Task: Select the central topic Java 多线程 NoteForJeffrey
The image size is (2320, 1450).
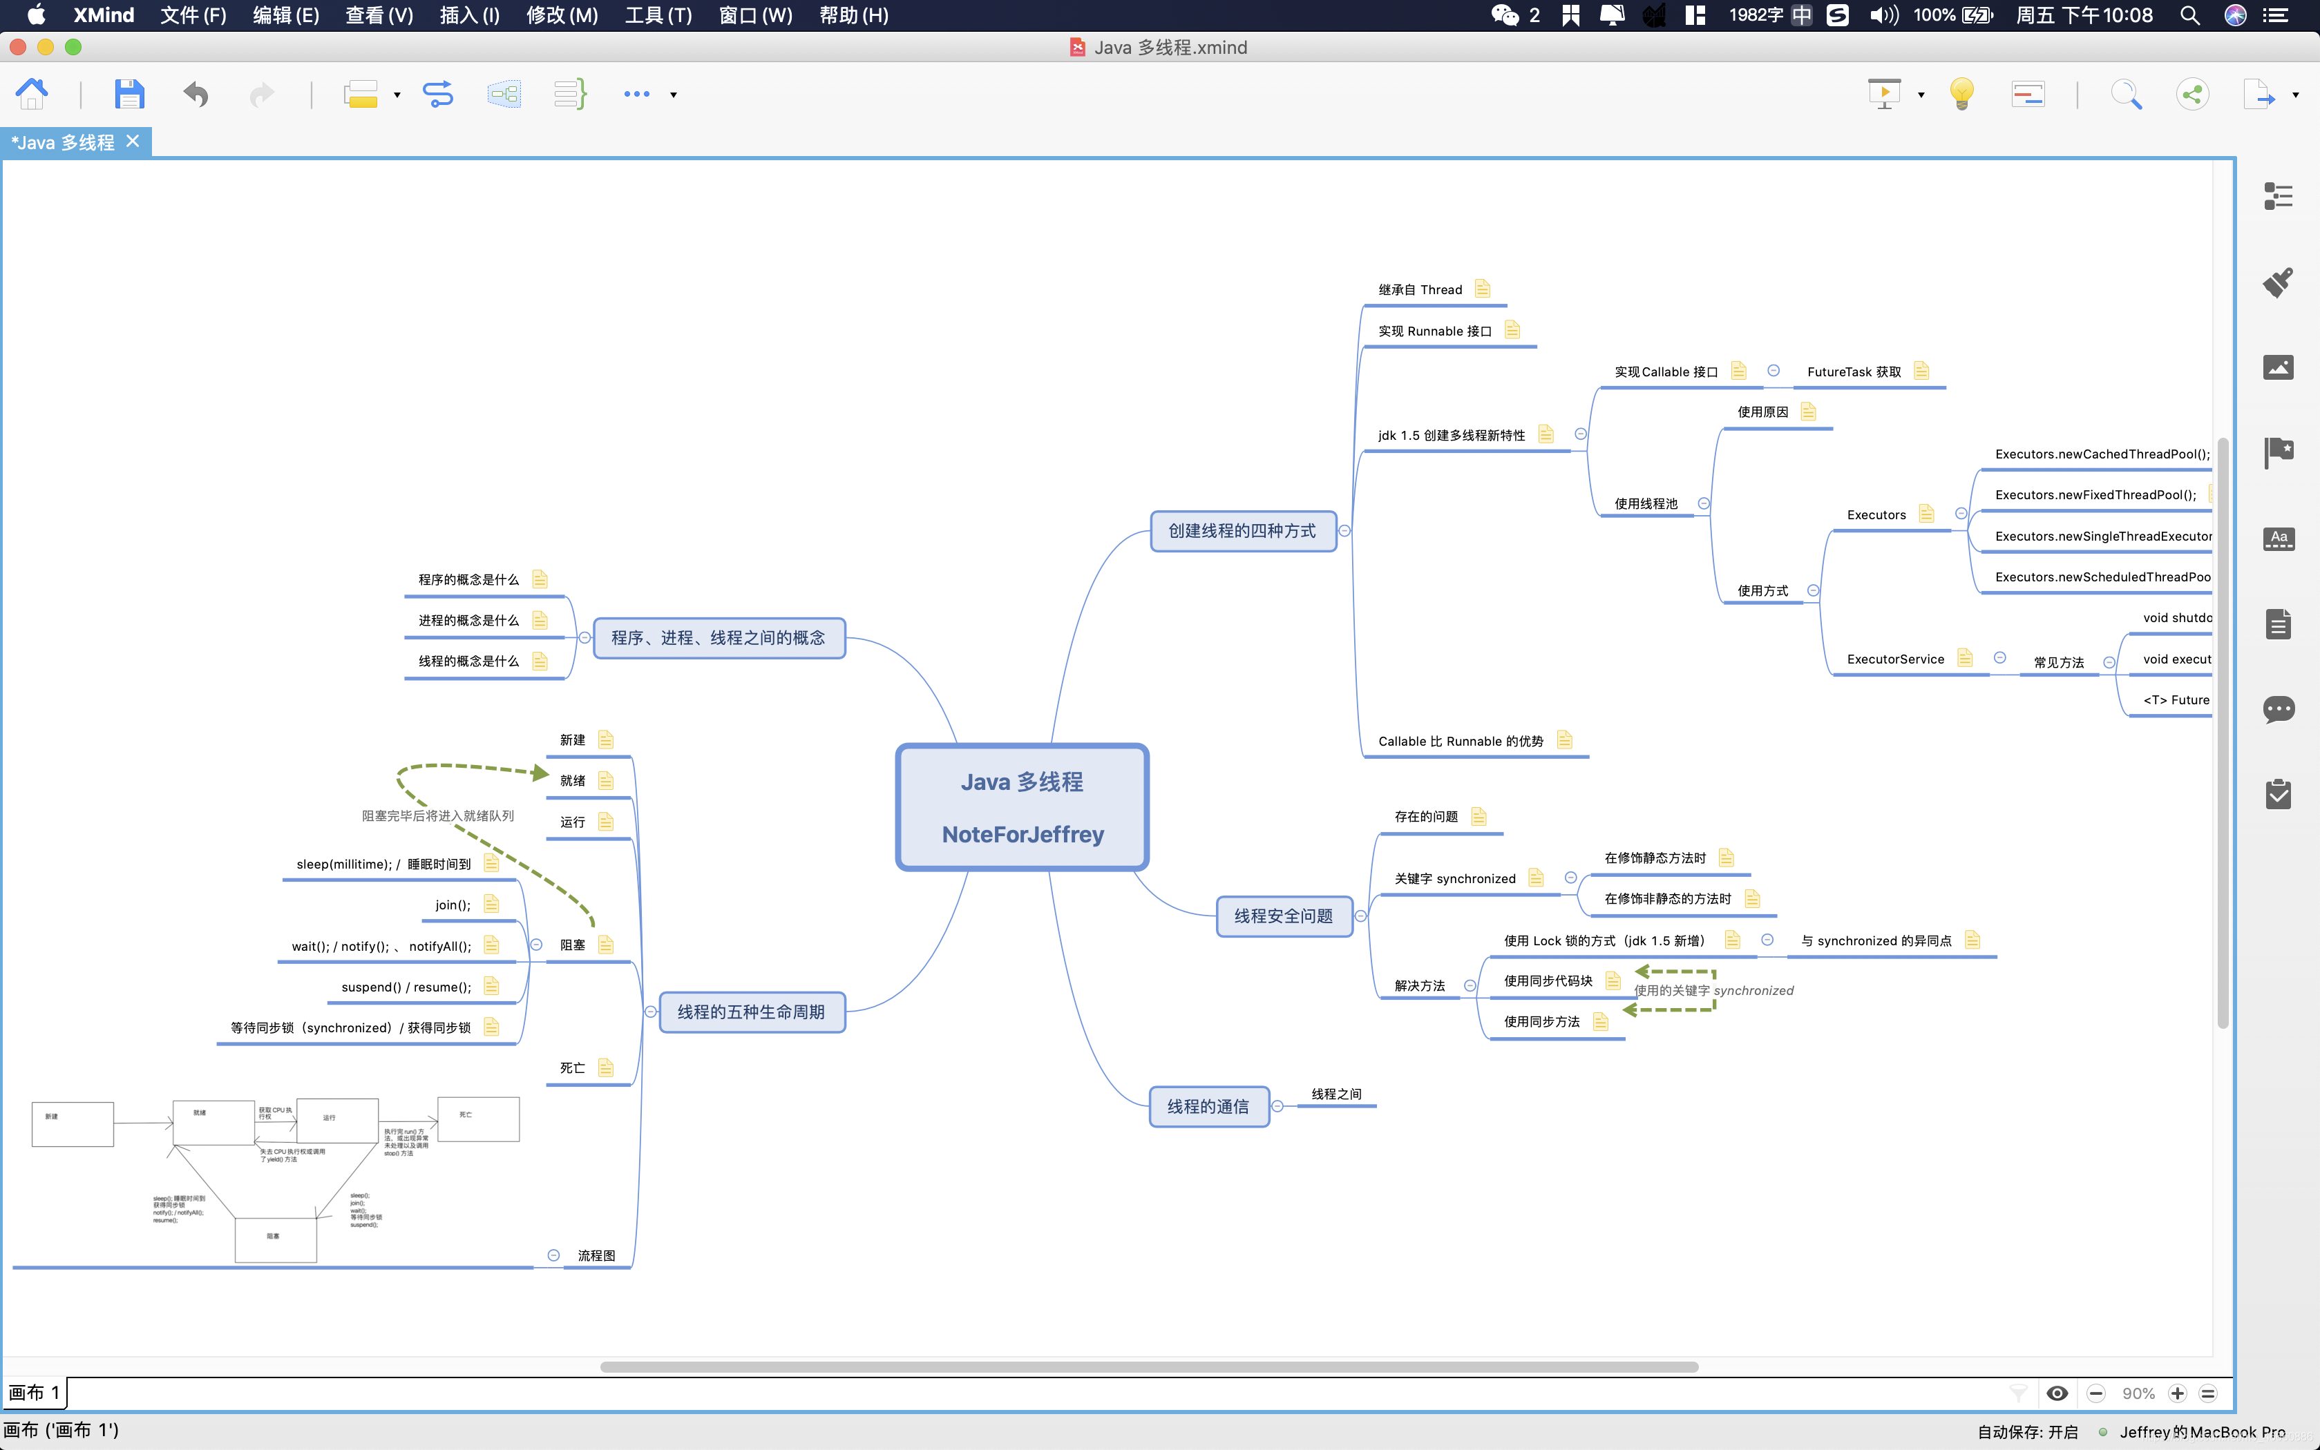Action: (x=1022, y=807)
